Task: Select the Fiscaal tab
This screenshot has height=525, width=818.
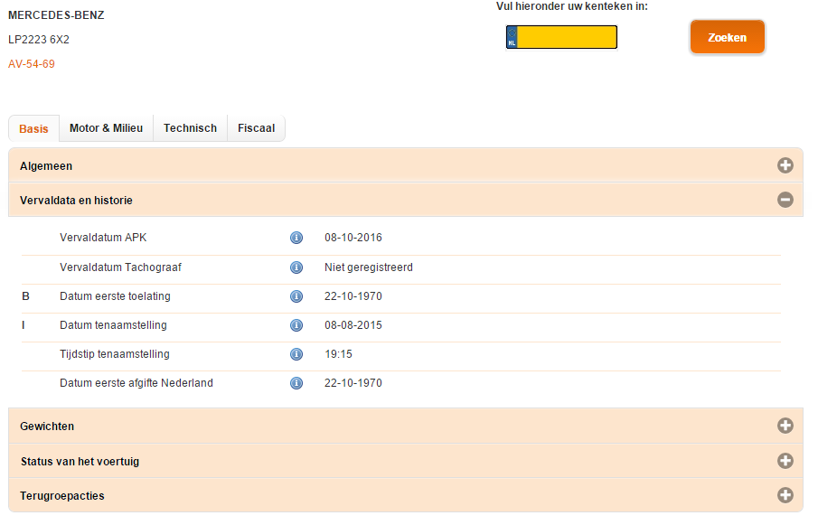Action: (256, 128)
